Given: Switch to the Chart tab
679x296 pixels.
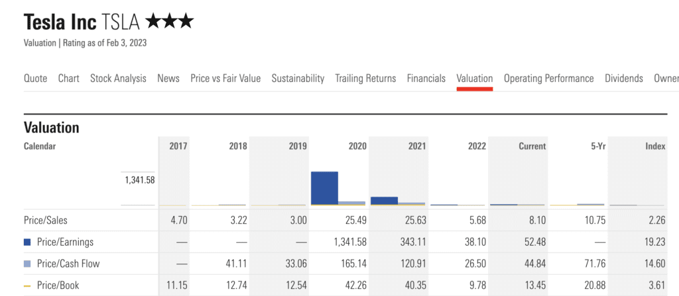Looking at the screenshot, I should click(x=69, y=78).
